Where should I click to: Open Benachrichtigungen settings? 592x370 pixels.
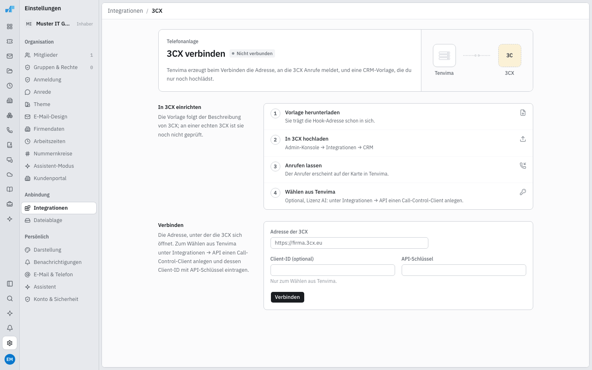pos(59,262)
